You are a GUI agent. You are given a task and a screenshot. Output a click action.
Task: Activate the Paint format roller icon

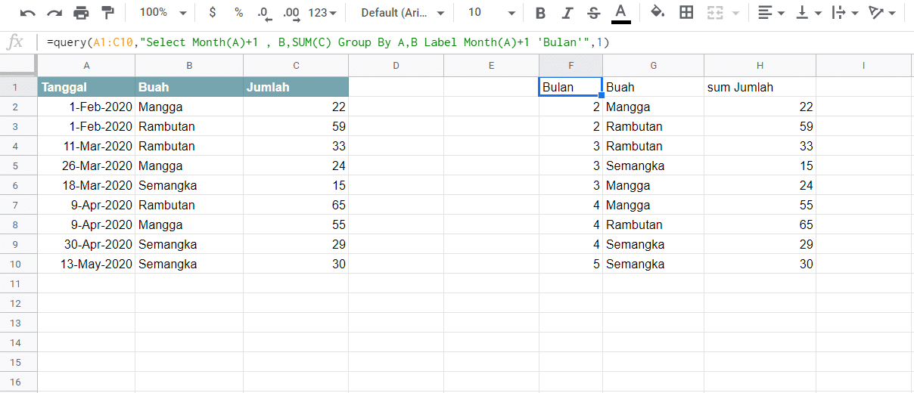click(x=108, y=13)
